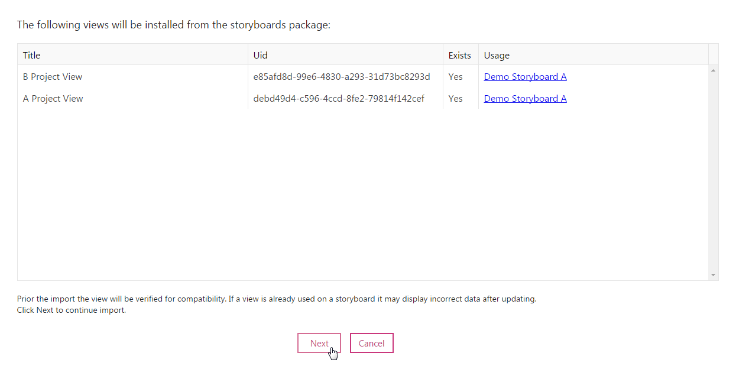The image size is (736, 369).
Task: Click the Next button to continue import
Action: pyautogui.click(x=319, y=343)
